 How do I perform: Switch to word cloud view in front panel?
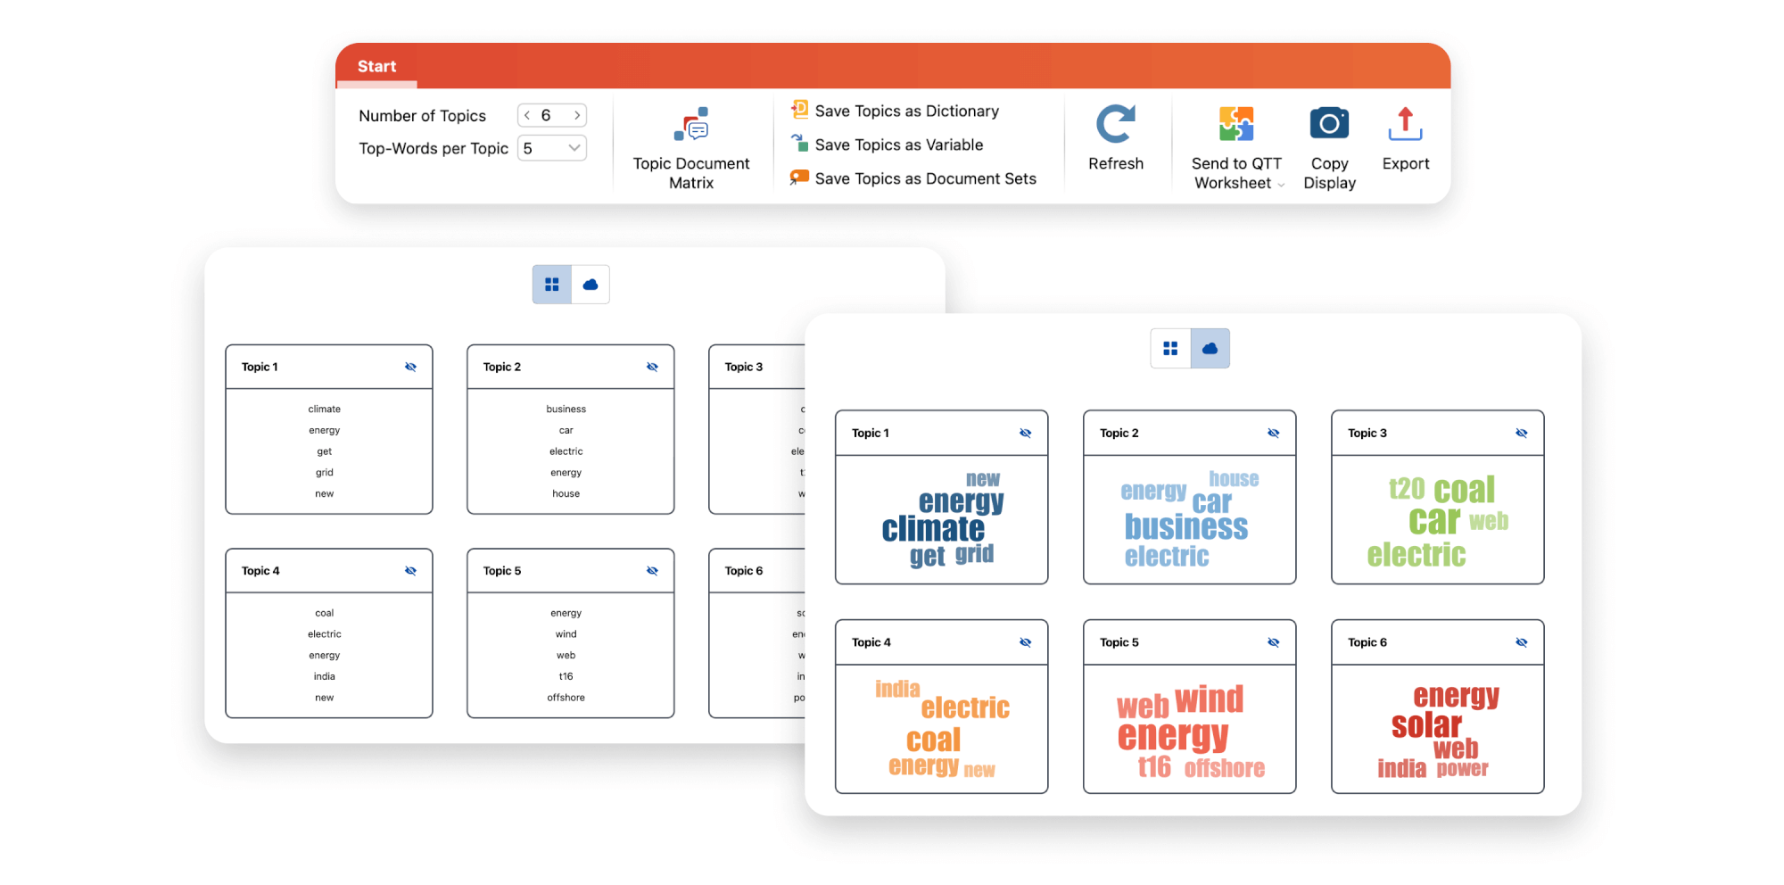(x=1210, y=349)
